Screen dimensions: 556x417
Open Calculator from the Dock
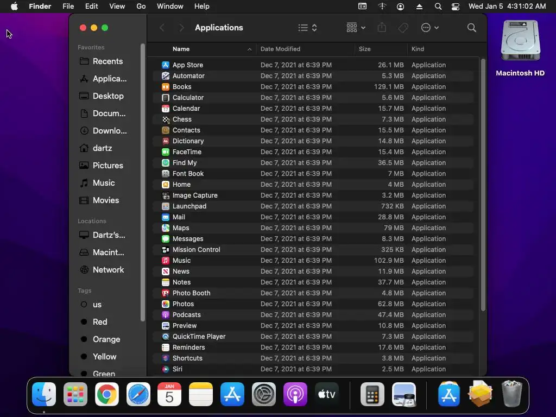[x=372, y=394]
